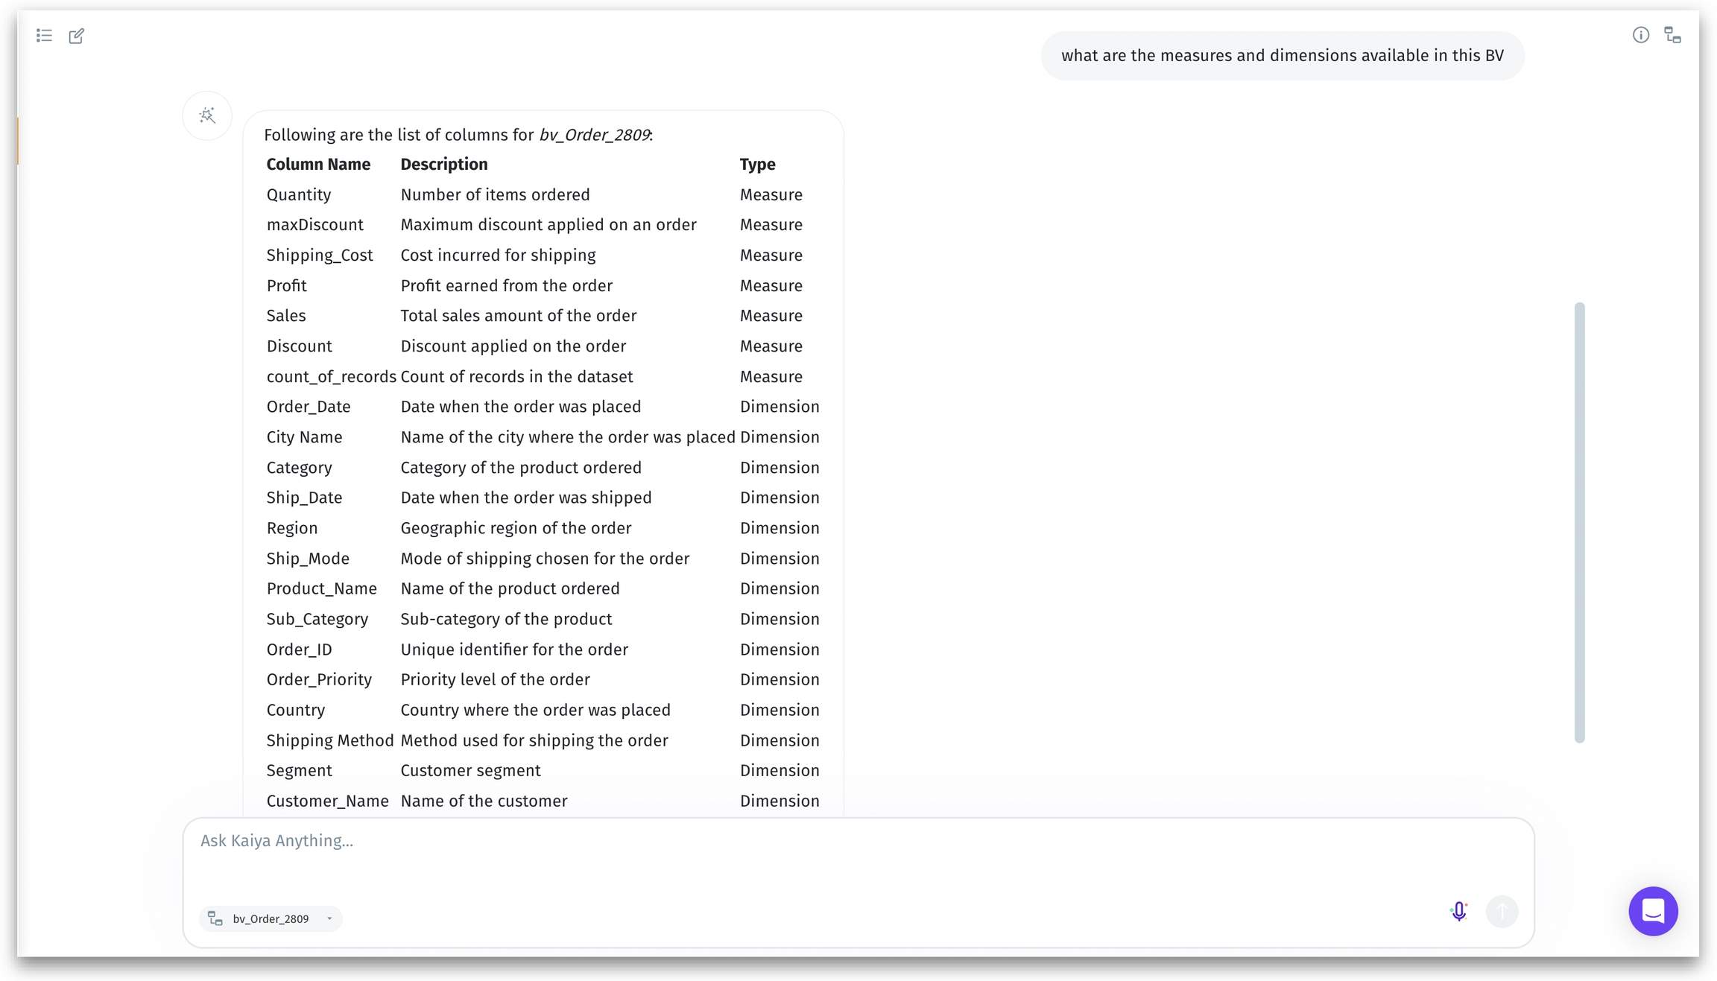
Task: Click the Column Name table header
Action: (x=318, y=165)
